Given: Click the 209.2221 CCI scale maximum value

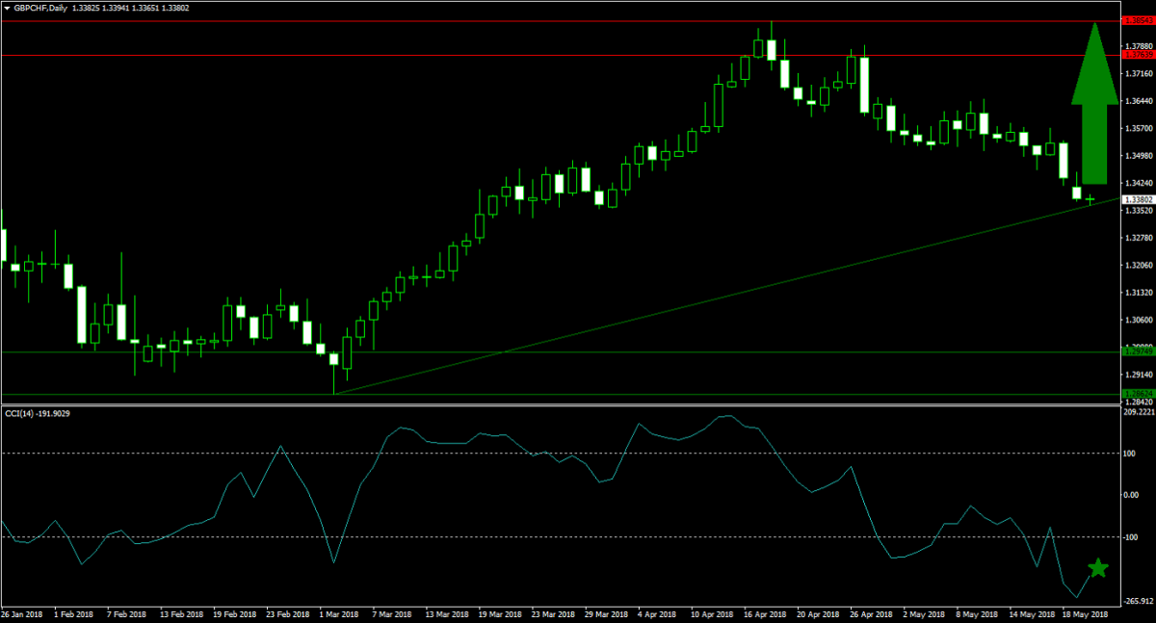Looking at the screenshot, I should 1138,412.
